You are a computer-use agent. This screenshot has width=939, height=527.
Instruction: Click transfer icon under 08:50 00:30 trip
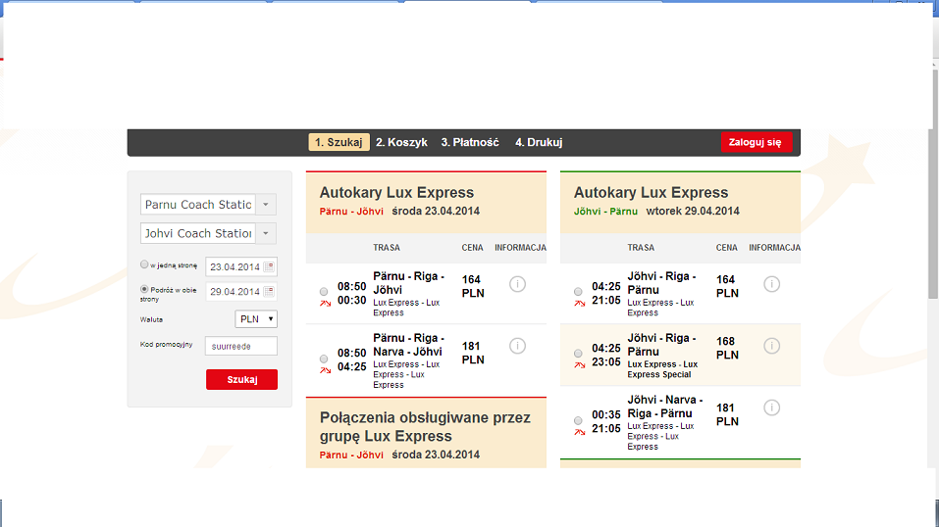pyautogui.click(x=325, y=304)
